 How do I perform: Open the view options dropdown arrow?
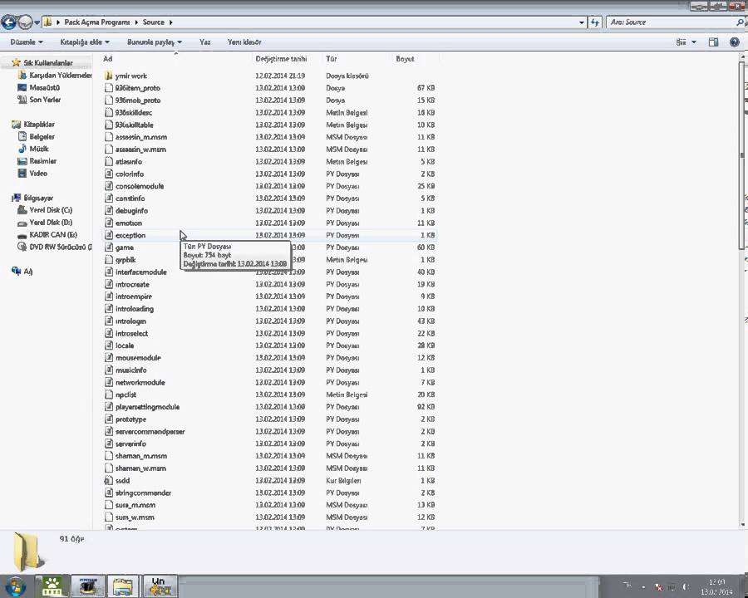point(694,42)
